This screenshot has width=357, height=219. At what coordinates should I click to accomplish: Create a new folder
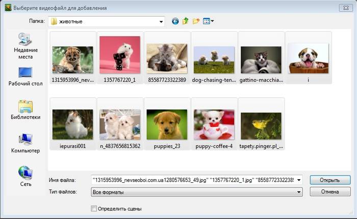pos(196,21)
